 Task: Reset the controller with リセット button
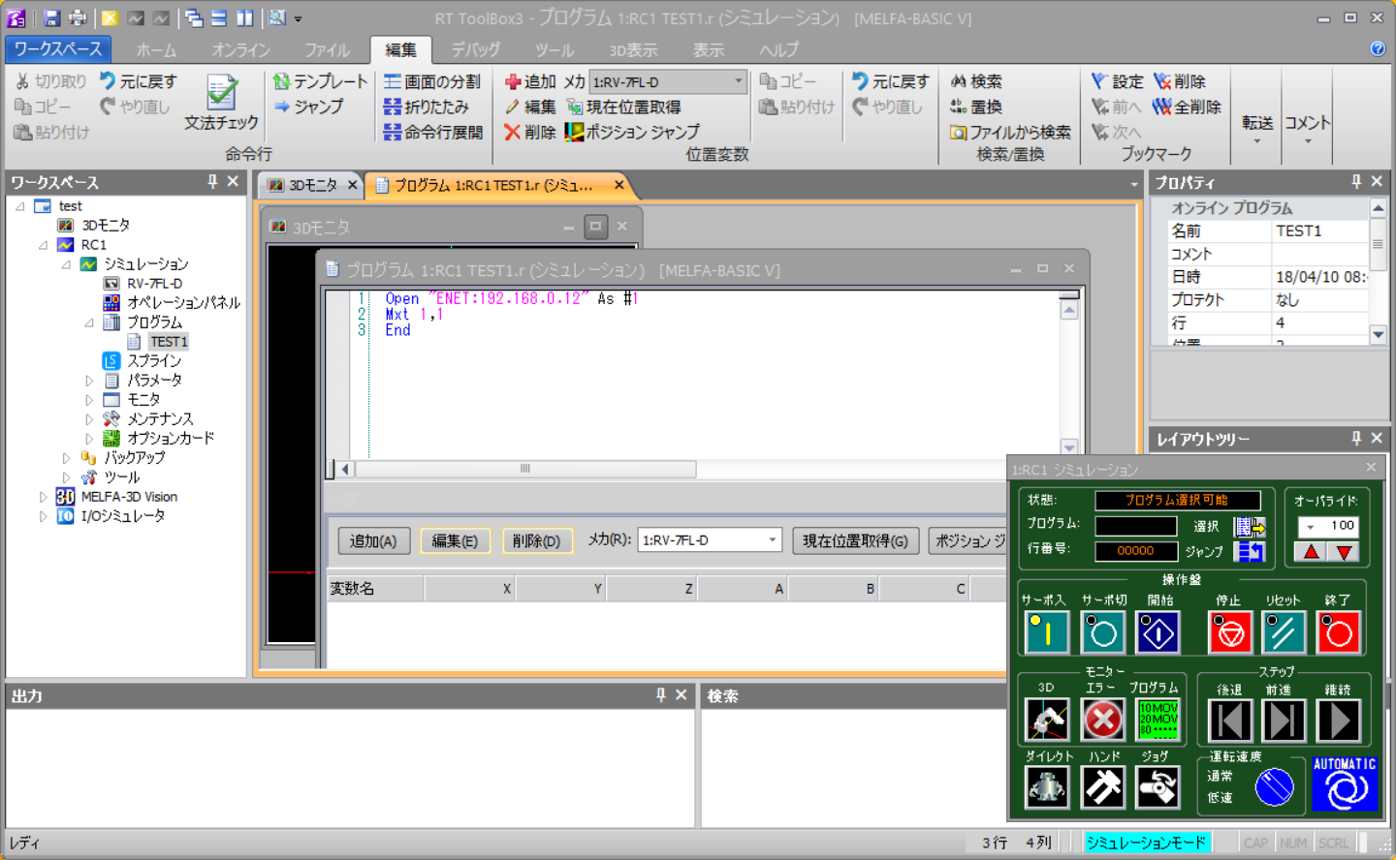tap(1285, 632)
